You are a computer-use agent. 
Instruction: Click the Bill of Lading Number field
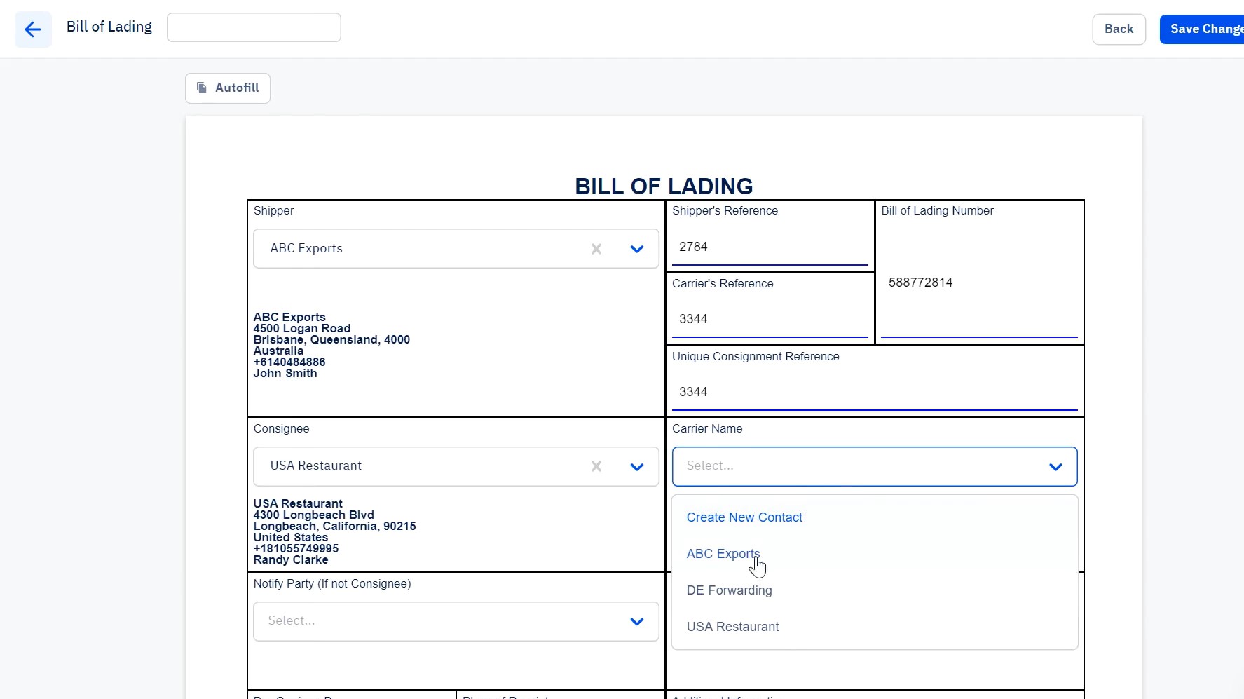coord(978,283)
